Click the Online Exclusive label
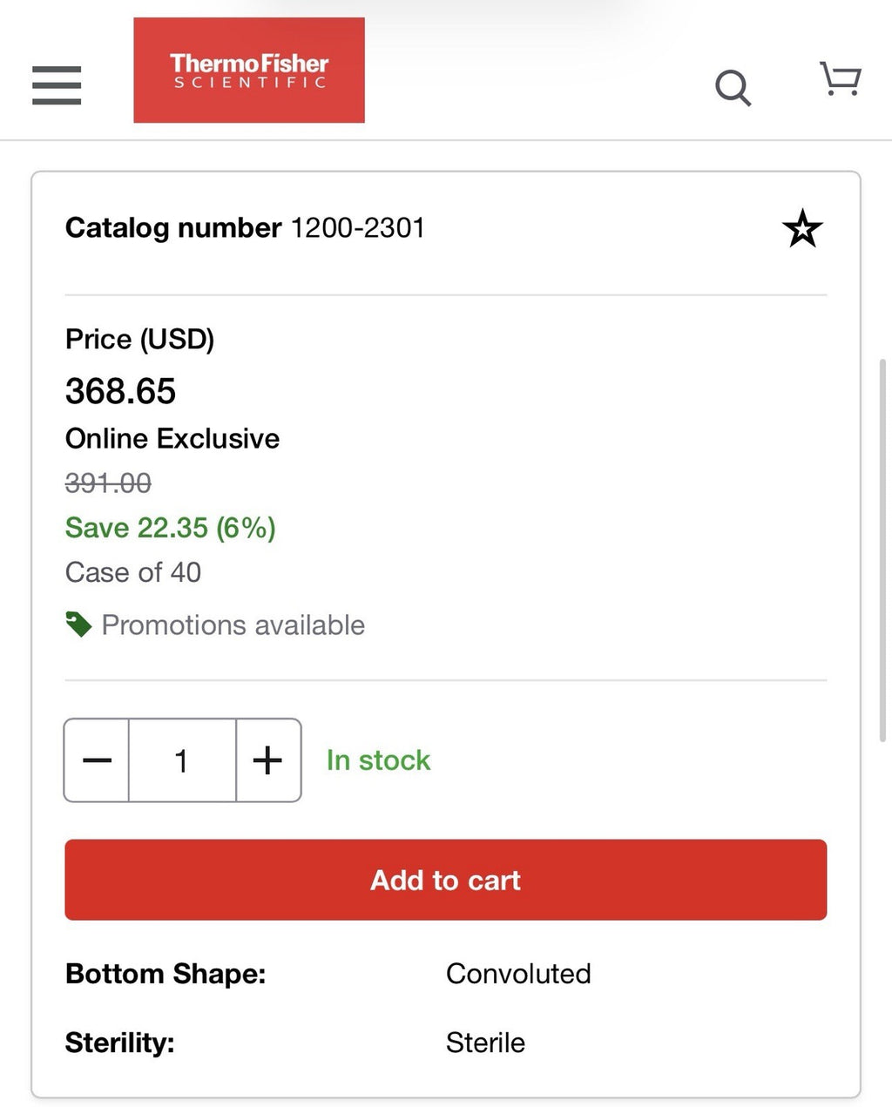Viewport: 892px width, 1107px height. (172, 438)
